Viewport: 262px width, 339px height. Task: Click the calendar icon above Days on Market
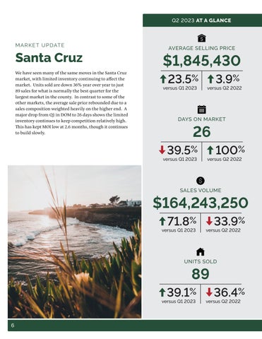(x=202, y=109)
